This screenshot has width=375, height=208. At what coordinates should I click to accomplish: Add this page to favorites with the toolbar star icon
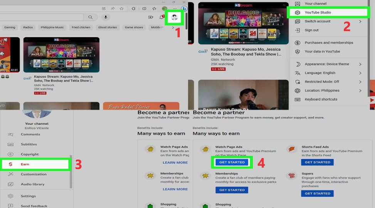coord(121,8)
